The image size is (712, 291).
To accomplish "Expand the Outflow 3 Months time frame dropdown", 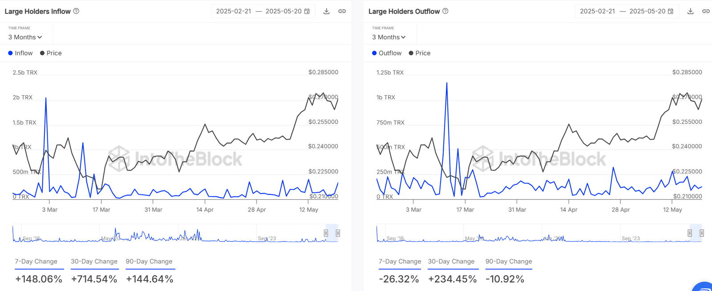I will coord(389,37).
